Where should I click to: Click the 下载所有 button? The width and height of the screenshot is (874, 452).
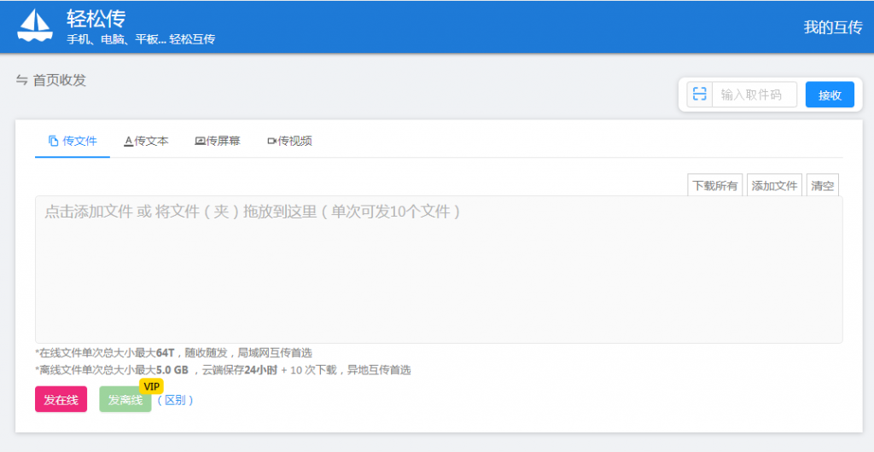tap(714, 186)
